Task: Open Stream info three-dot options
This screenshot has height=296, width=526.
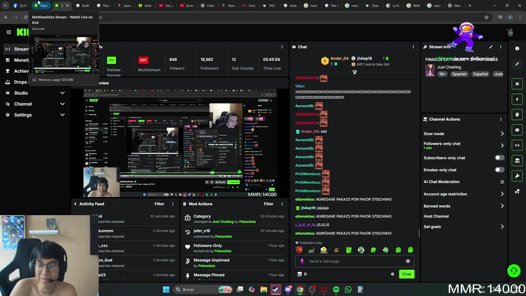Action: click(501, 47)
